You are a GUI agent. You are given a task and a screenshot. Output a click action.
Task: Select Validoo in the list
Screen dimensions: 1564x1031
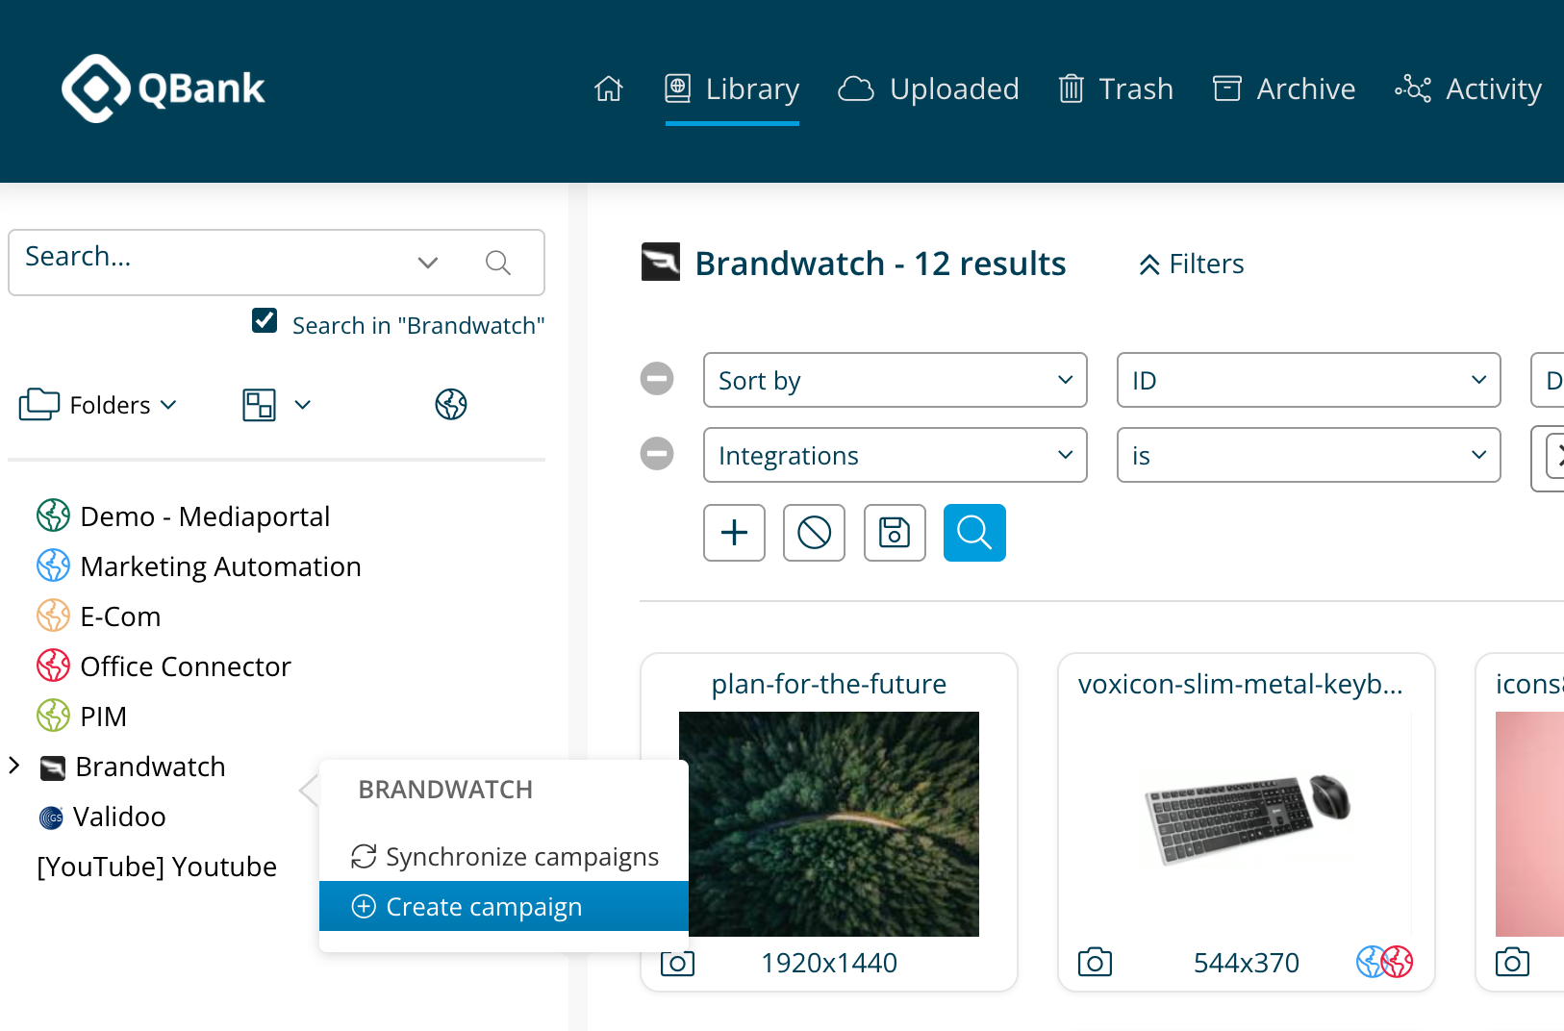[x=102, y=817]
